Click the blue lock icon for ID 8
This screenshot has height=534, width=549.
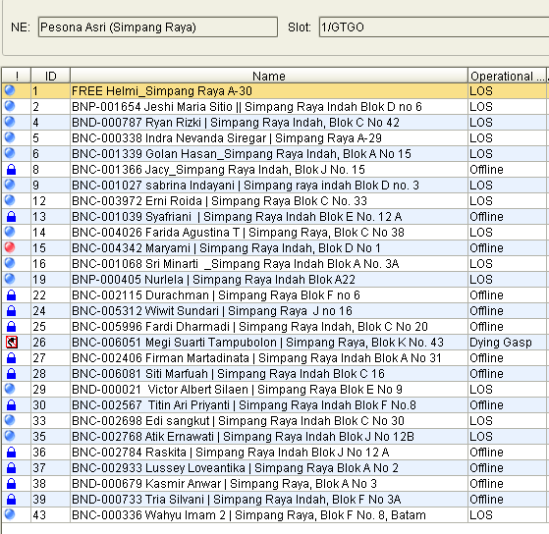12,170
